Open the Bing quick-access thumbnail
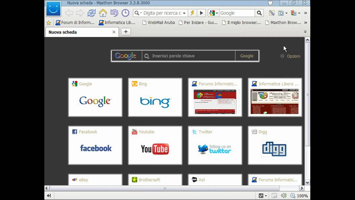This screenshot has height=200, width=355. [155, 97]
